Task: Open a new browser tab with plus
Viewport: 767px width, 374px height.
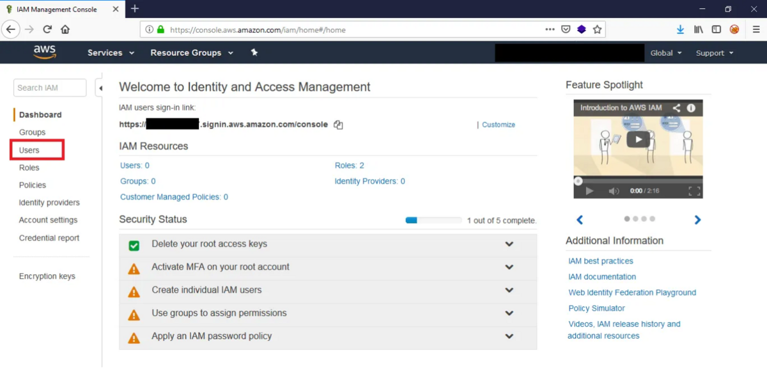Action: [135, 9]
